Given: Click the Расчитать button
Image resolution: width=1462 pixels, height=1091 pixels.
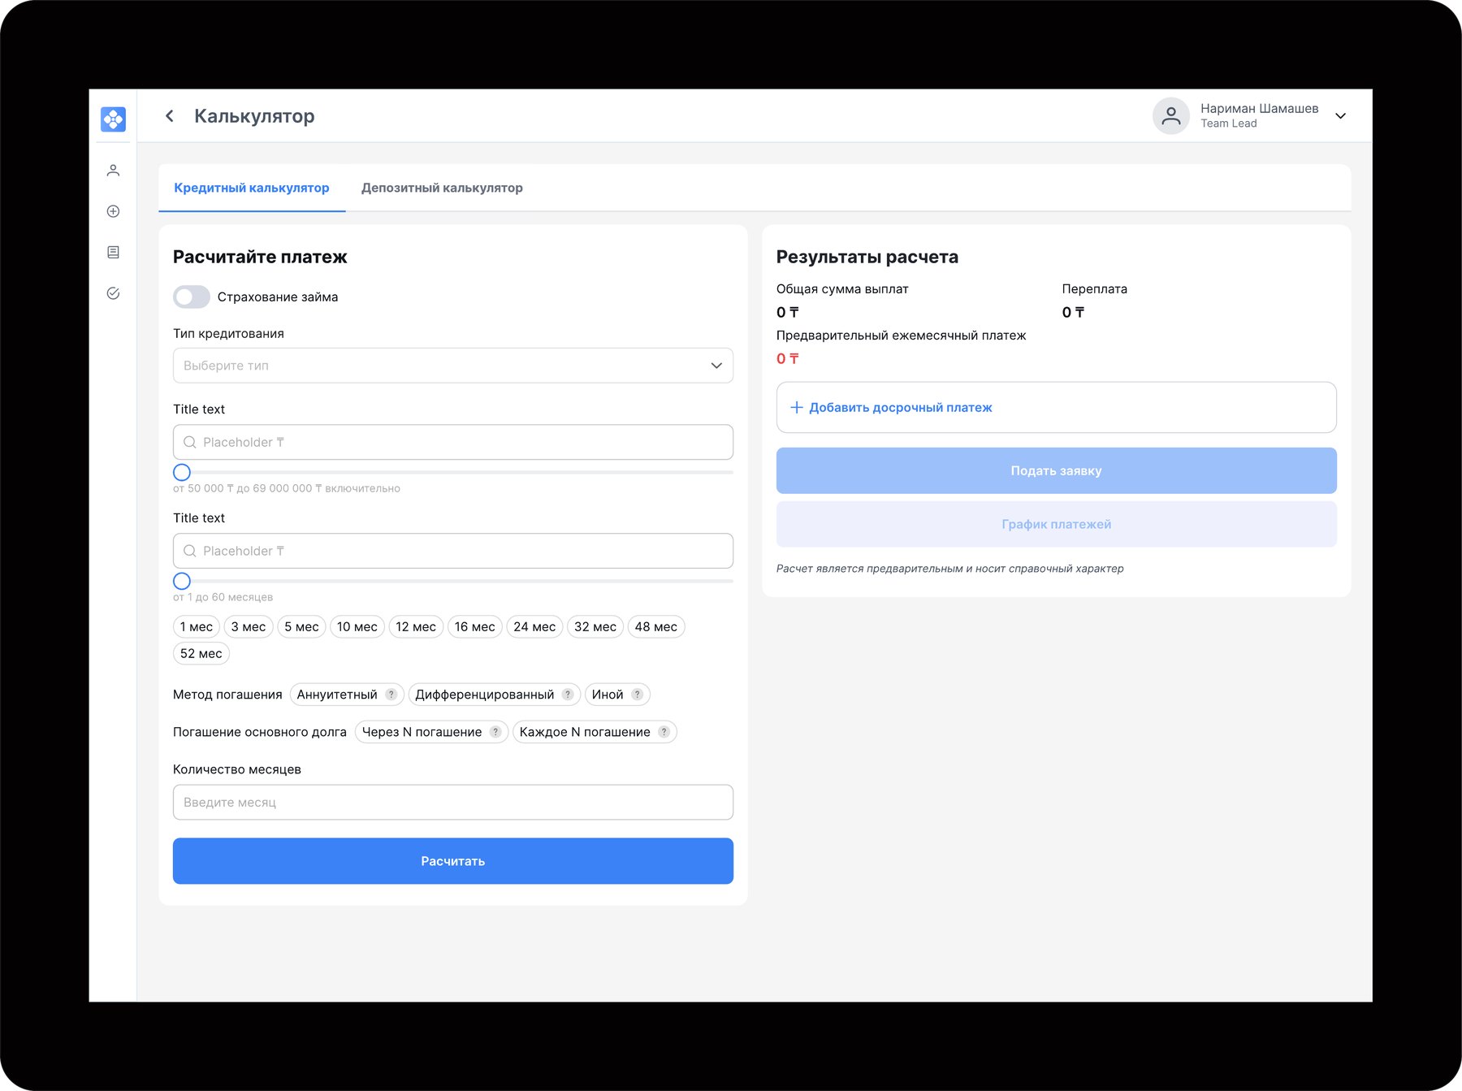Looking at the screenshot, I should tap(453, 861).
